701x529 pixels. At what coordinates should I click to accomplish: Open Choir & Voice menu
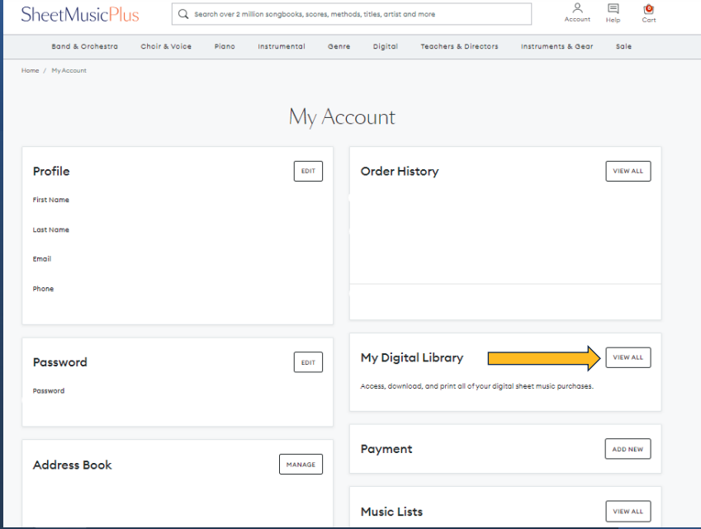pos(166,47)
